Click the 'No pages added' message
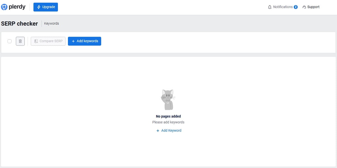 pos(168,116)
